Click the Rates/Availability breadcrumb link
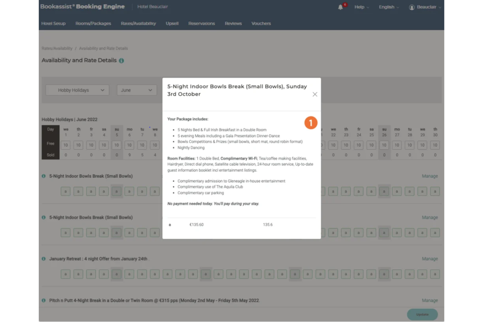The image size is (483, 322). click(57, 48)
